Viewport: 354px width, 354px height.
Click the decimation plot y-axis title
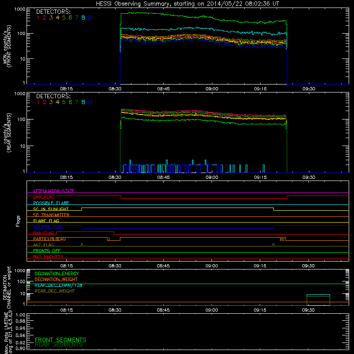[x=7, y=287]
